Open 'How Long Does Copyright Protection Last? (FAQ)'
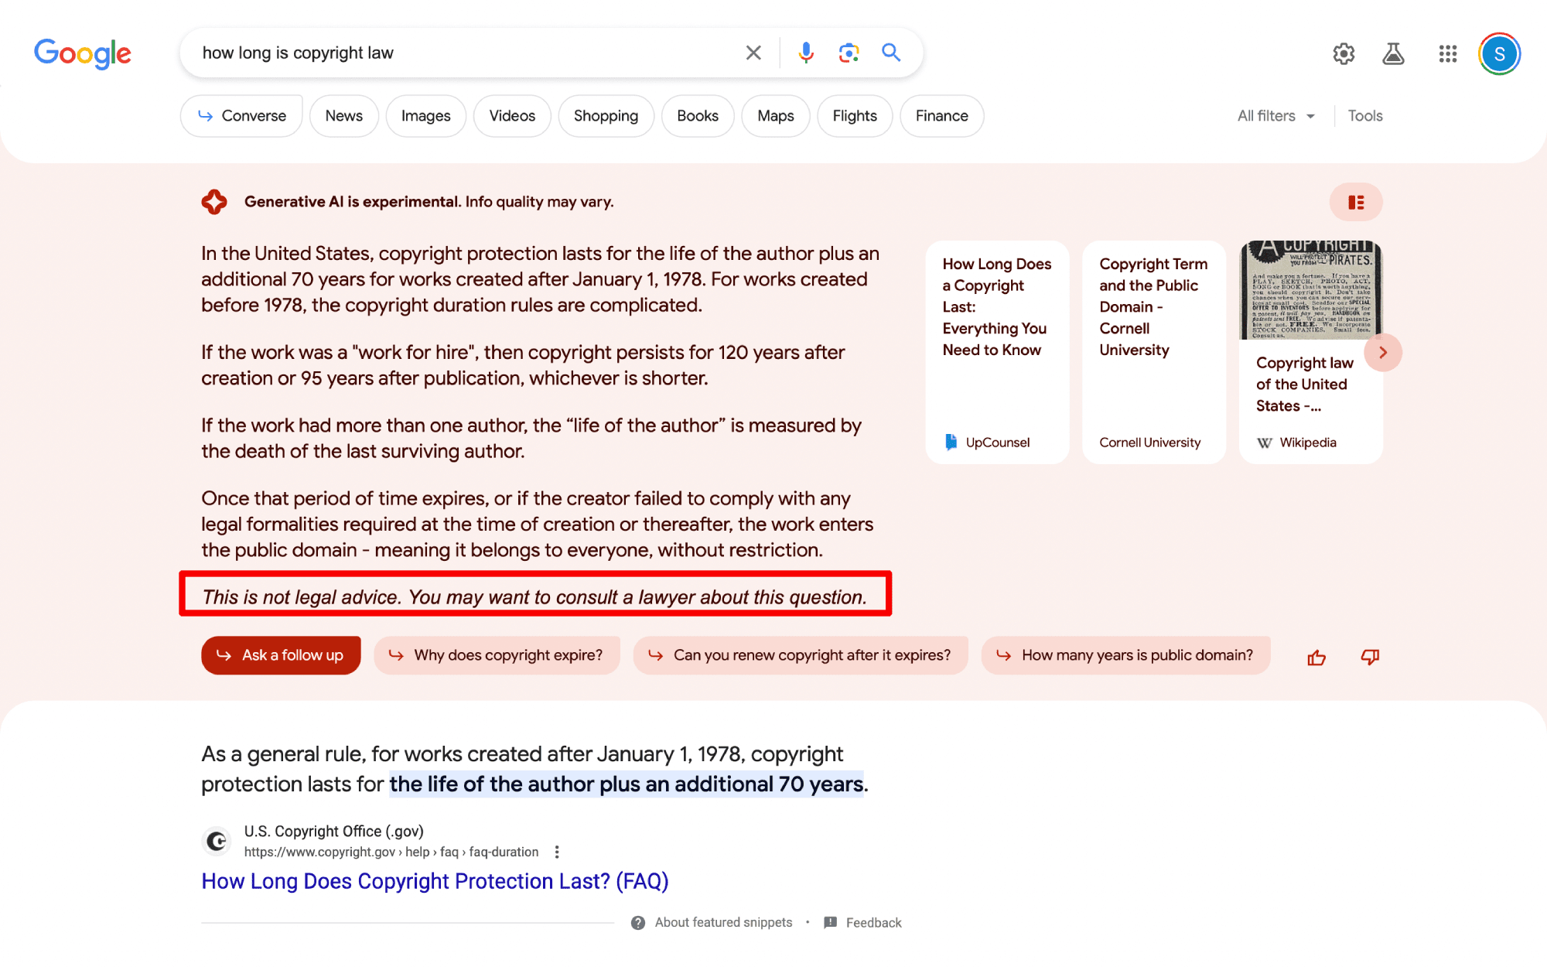 pos(435,881)
